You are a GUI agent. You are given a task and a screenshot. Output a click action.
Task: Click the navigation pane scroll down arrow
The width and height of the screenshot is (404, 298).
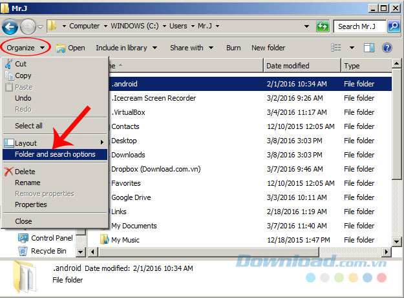tap(81, 252)
